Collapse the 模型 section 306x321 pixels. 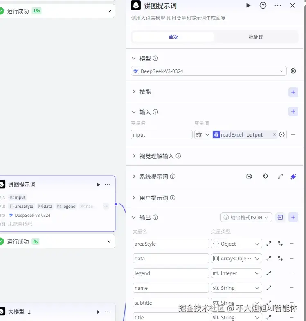[134, 58]
